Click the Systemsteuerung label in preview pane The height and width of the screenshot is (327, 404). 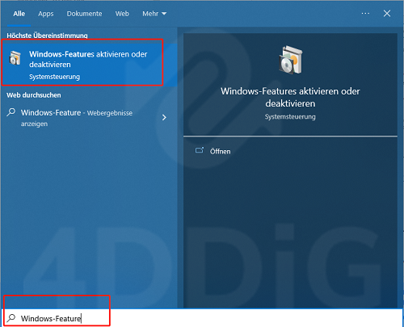click(290, 117)
